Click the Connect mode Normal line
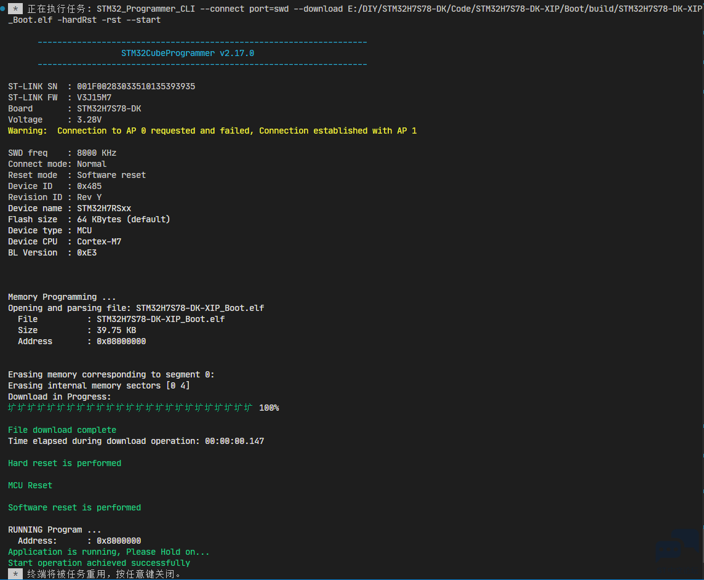Image resolution: width=704 pixels, height=580 pixels. point(57,164)
